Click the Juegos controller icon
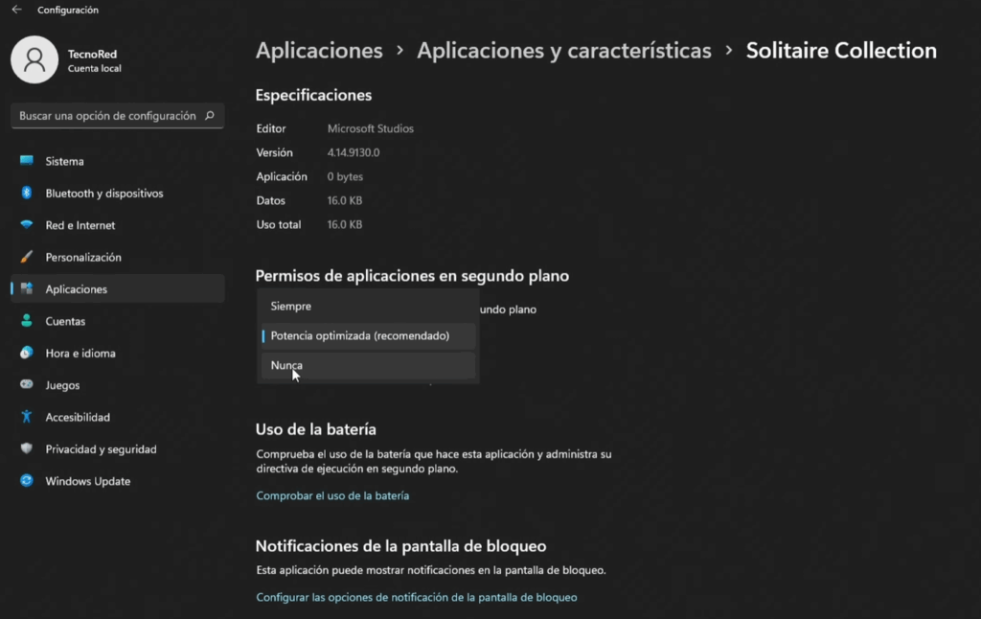 (26, 384)
